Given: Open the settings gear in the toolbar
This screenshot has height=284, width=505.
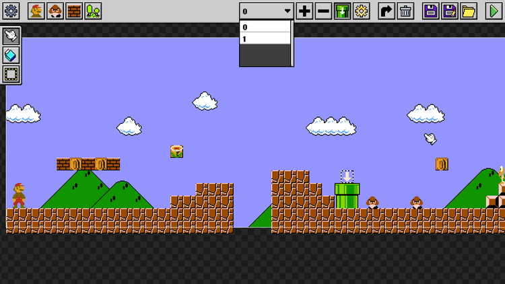Looking at the screenshot, I should (x=11, y=11).
